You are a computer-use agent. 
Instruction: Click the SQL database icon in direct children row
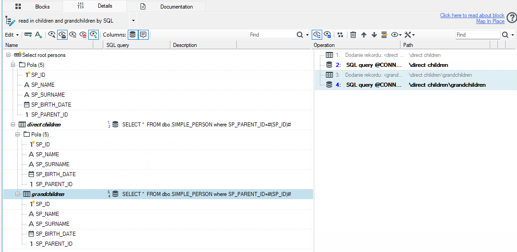pos(115,125)
